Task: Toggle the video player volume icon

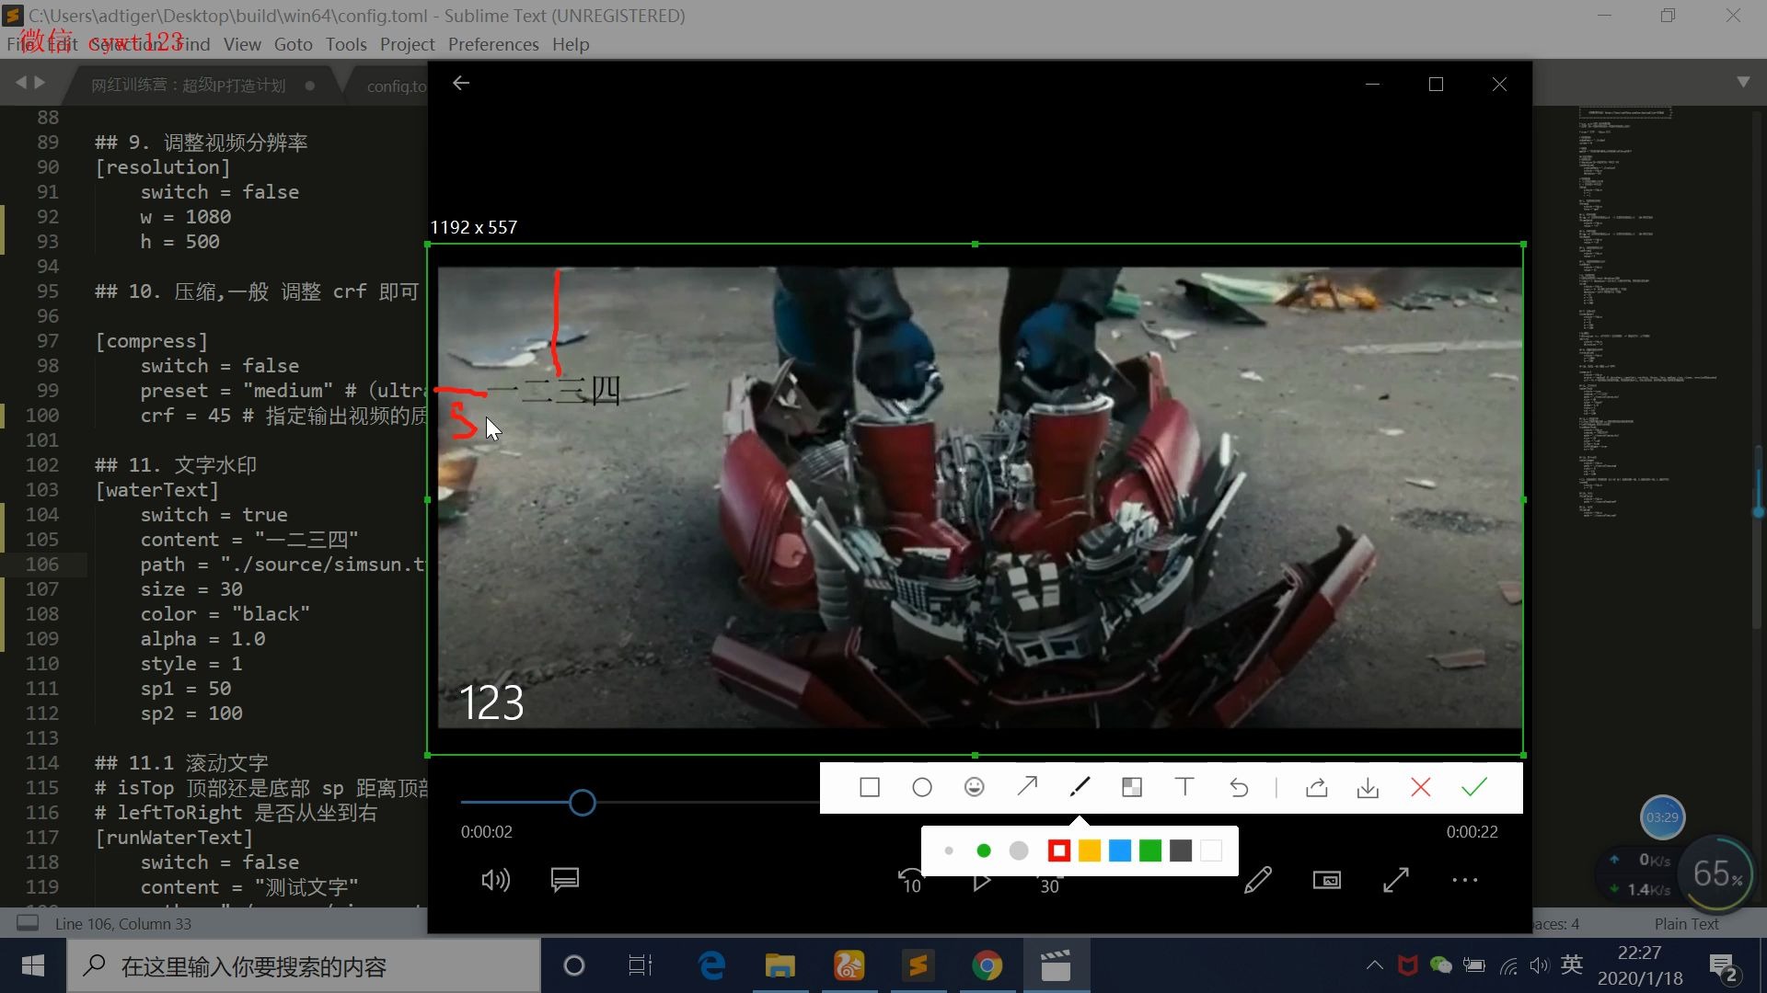Action: pos(495,881)
